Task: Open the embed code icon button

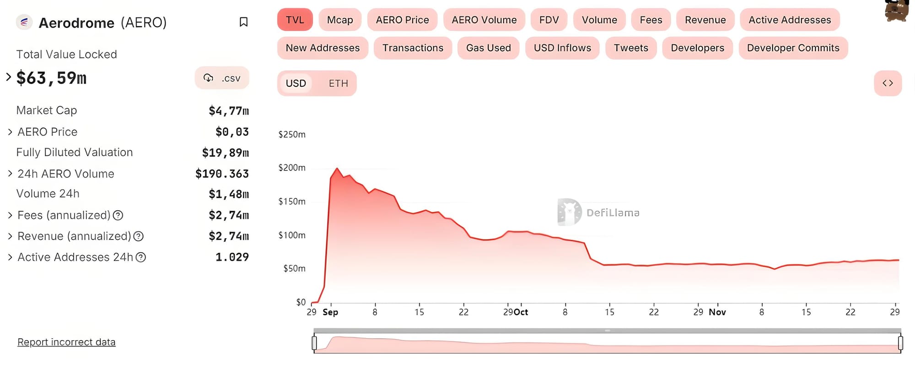Action: tap(888, 83)
